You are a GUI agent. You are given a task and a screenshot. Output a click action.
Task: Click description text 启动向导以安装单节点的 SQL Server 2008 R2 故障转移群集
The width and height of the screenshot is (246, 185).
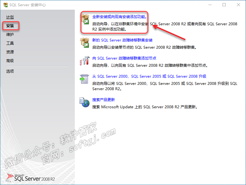point(145,47)
